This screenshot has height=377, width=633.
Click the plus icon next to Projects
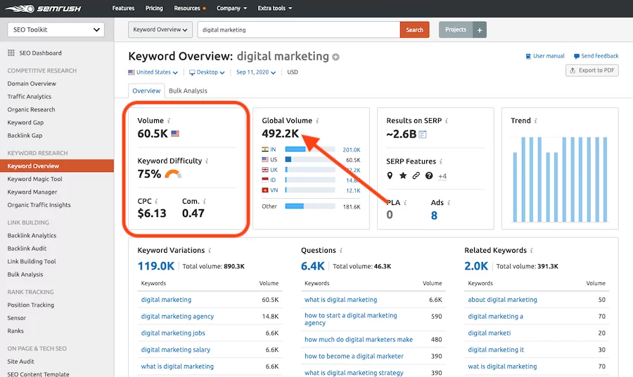coord(480,29)
